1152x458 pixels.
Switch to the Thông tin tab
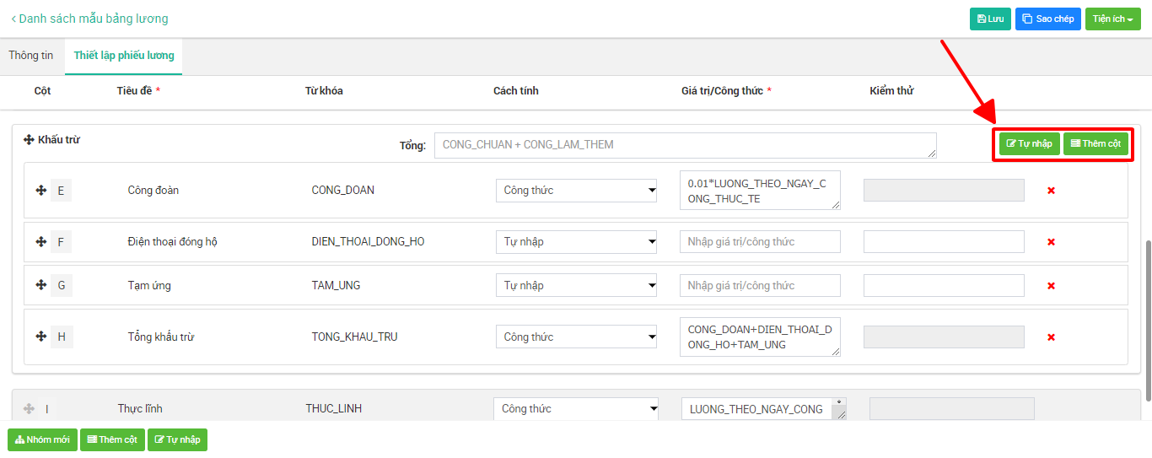[x=31, y=56]
